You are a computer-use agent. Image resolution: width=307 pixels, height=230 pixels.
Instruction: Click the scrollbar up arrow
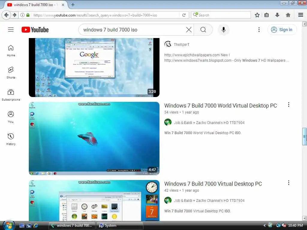click(304, 24)
